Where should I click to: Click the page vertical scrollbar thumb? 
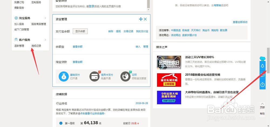[x=268, y=60]
